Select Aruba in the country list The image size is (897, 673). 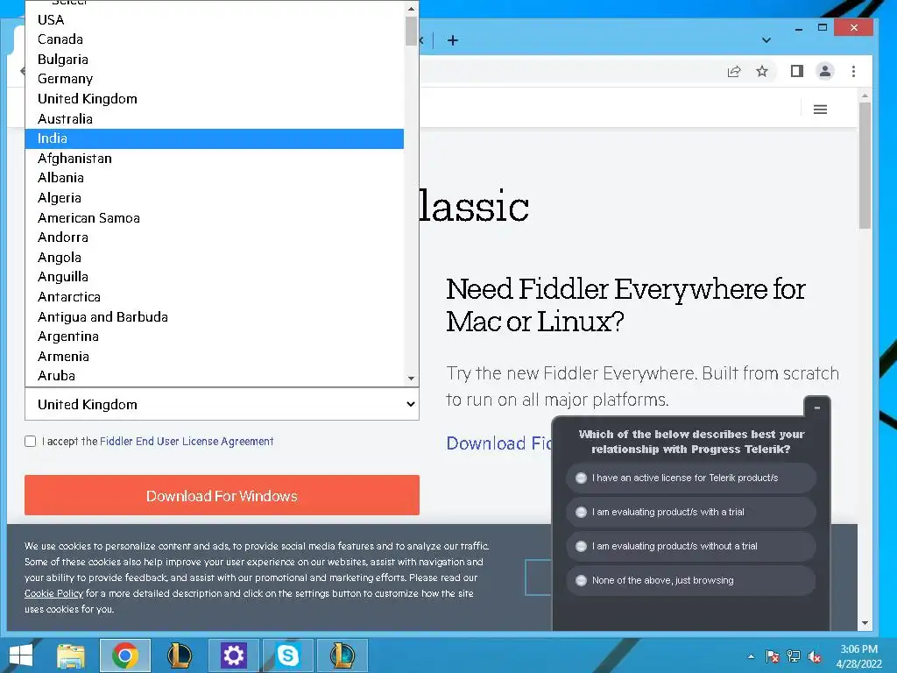click(x=215, y=376)
